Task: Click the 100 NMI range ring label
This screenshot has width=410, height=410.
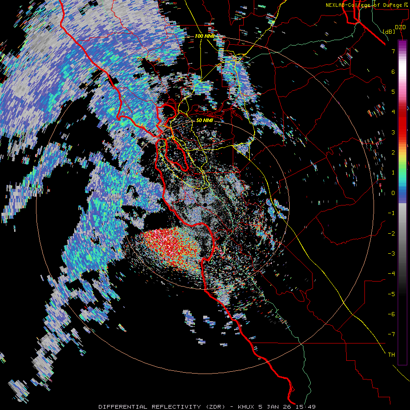Action: [205, 36]
